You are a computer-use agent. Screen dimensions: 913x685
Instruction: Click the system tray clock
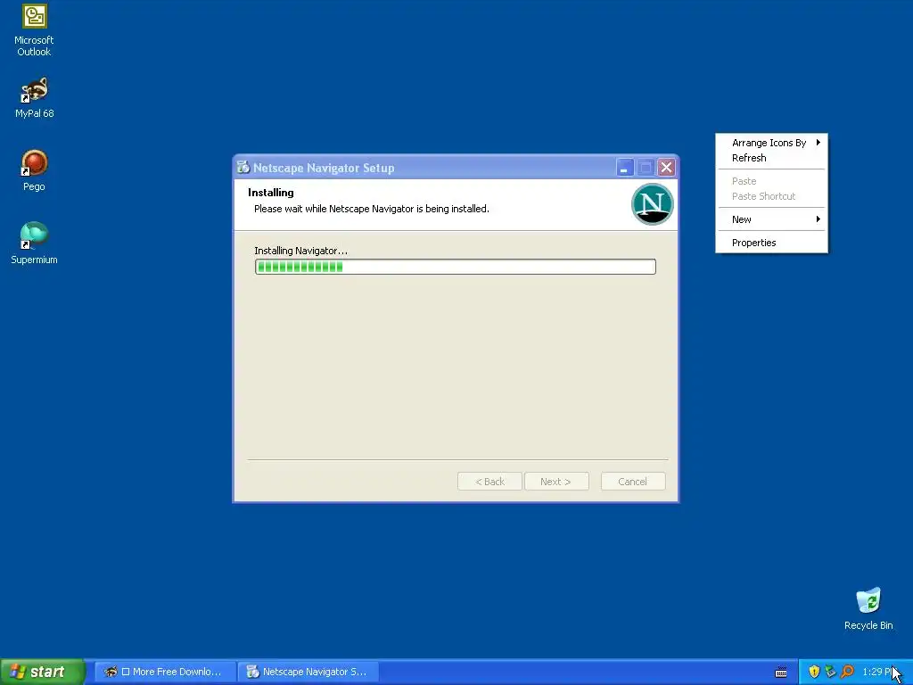point(878,672)
